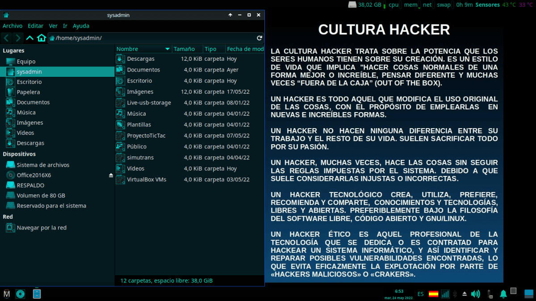Select RESPALDO device in sidebar
This screenshot has height=301, width=536.
pyautogui.click(x=30, y=185)
